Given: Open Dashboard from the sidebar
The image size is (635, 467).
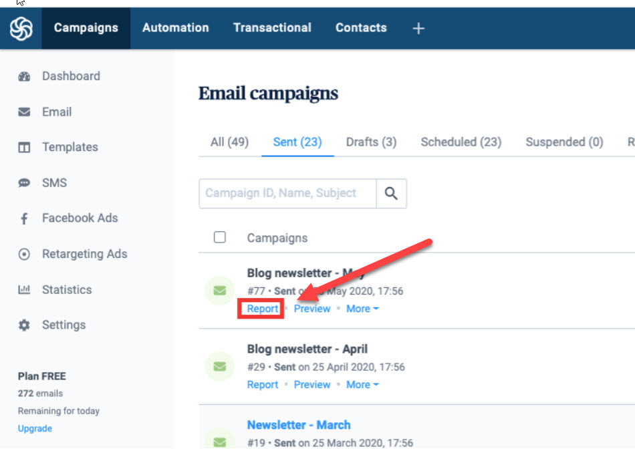Looking at the screenshot, I should 70,76.
